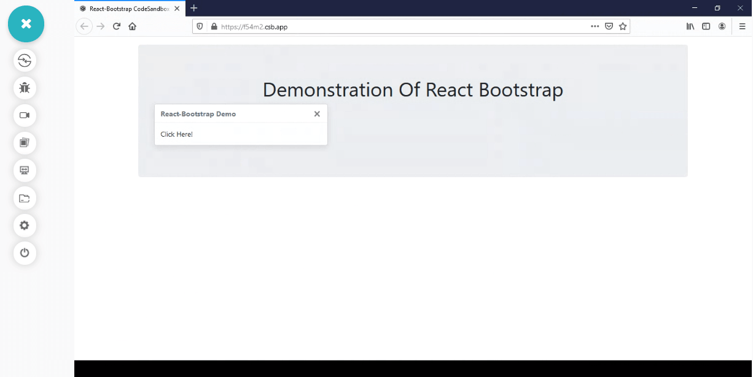The height and width of the screenshot is (377, 753).
Task: Bookmark this page using the star icon
Action: (x=623, y=26)
